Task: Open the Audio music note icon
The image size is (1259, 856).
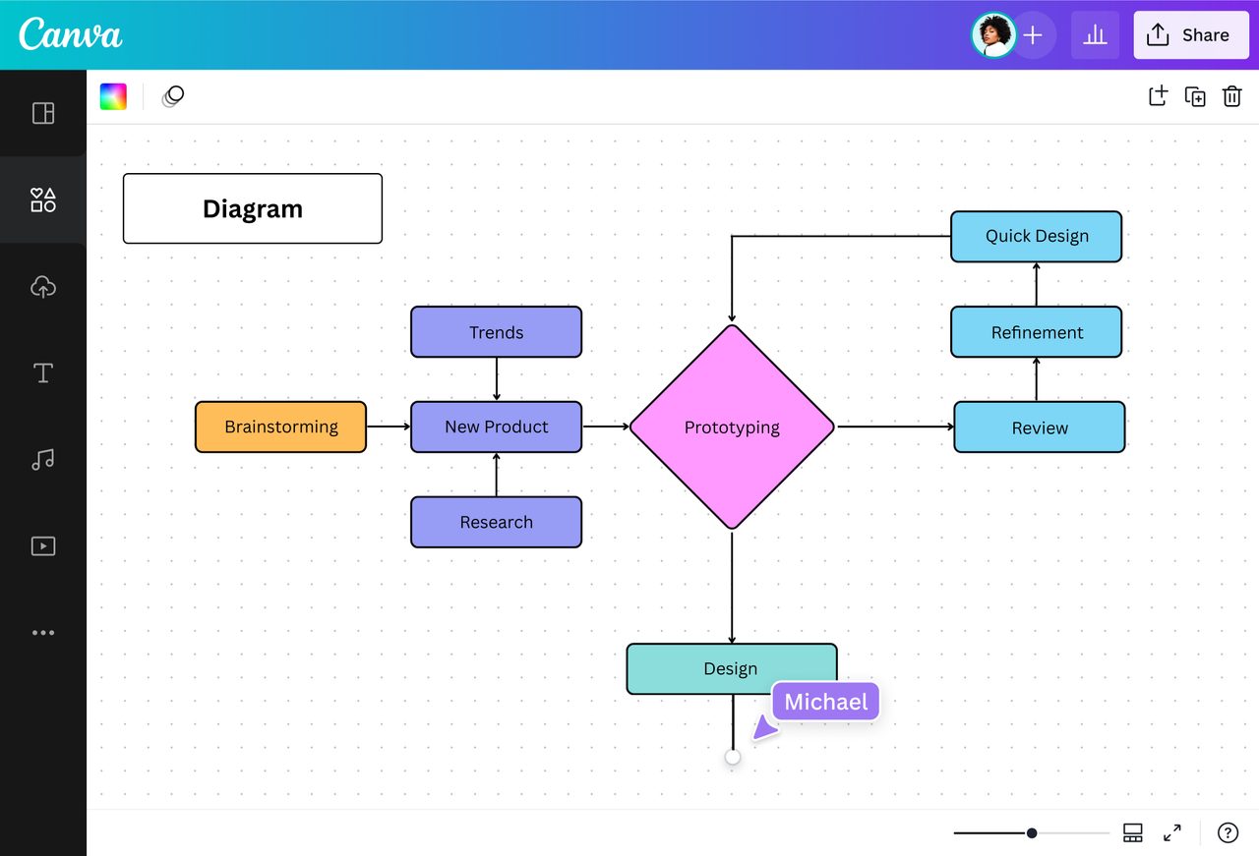Action: click(43, 459)
